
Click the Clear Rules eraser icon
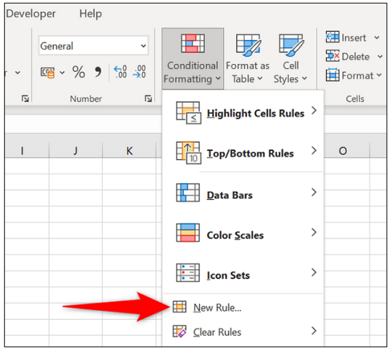(x=179, y=331)
